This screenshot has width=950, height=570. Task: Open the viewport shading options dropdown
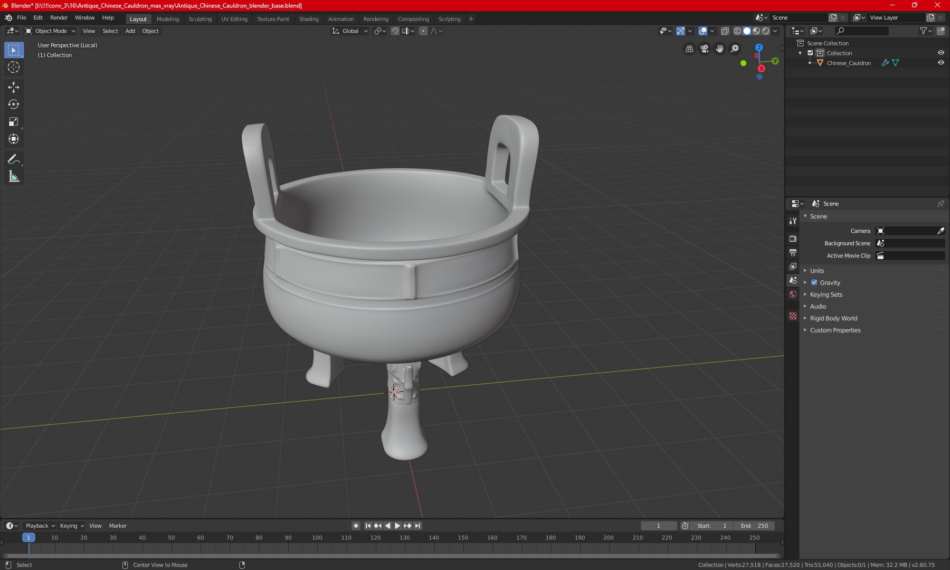(x=775, y=31)
